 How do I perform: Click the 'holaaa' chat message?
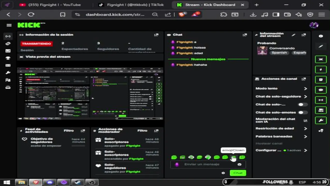tap(200, 48)
